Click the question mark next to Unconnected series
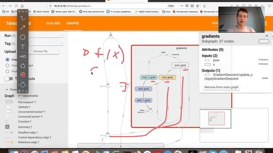This screenshot has height=153, width=273. [x=44, y=112]
